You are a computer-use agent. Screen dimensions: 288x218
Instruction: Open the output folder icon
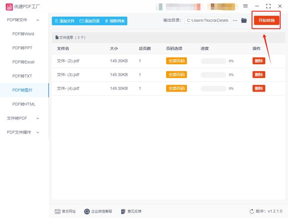point(244,20)
